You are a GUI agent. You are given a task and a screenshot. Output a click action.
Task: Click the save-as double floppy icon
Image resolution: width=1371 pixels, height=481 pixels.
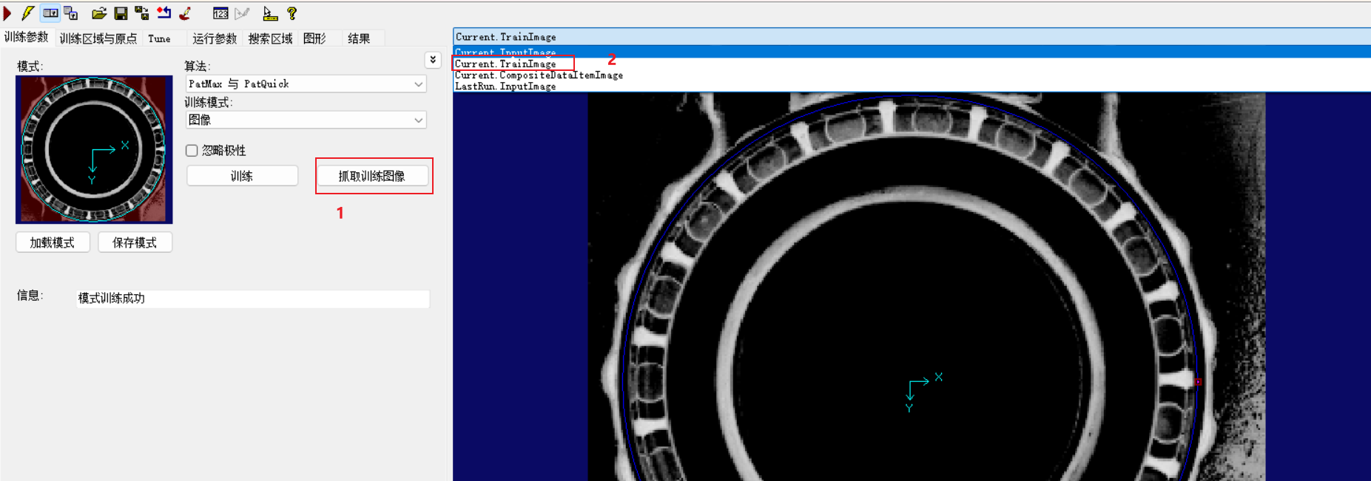tap(142, 13)
